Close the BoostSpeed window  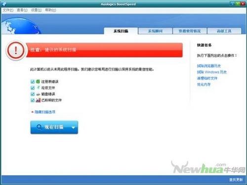[x=243, y=3]
